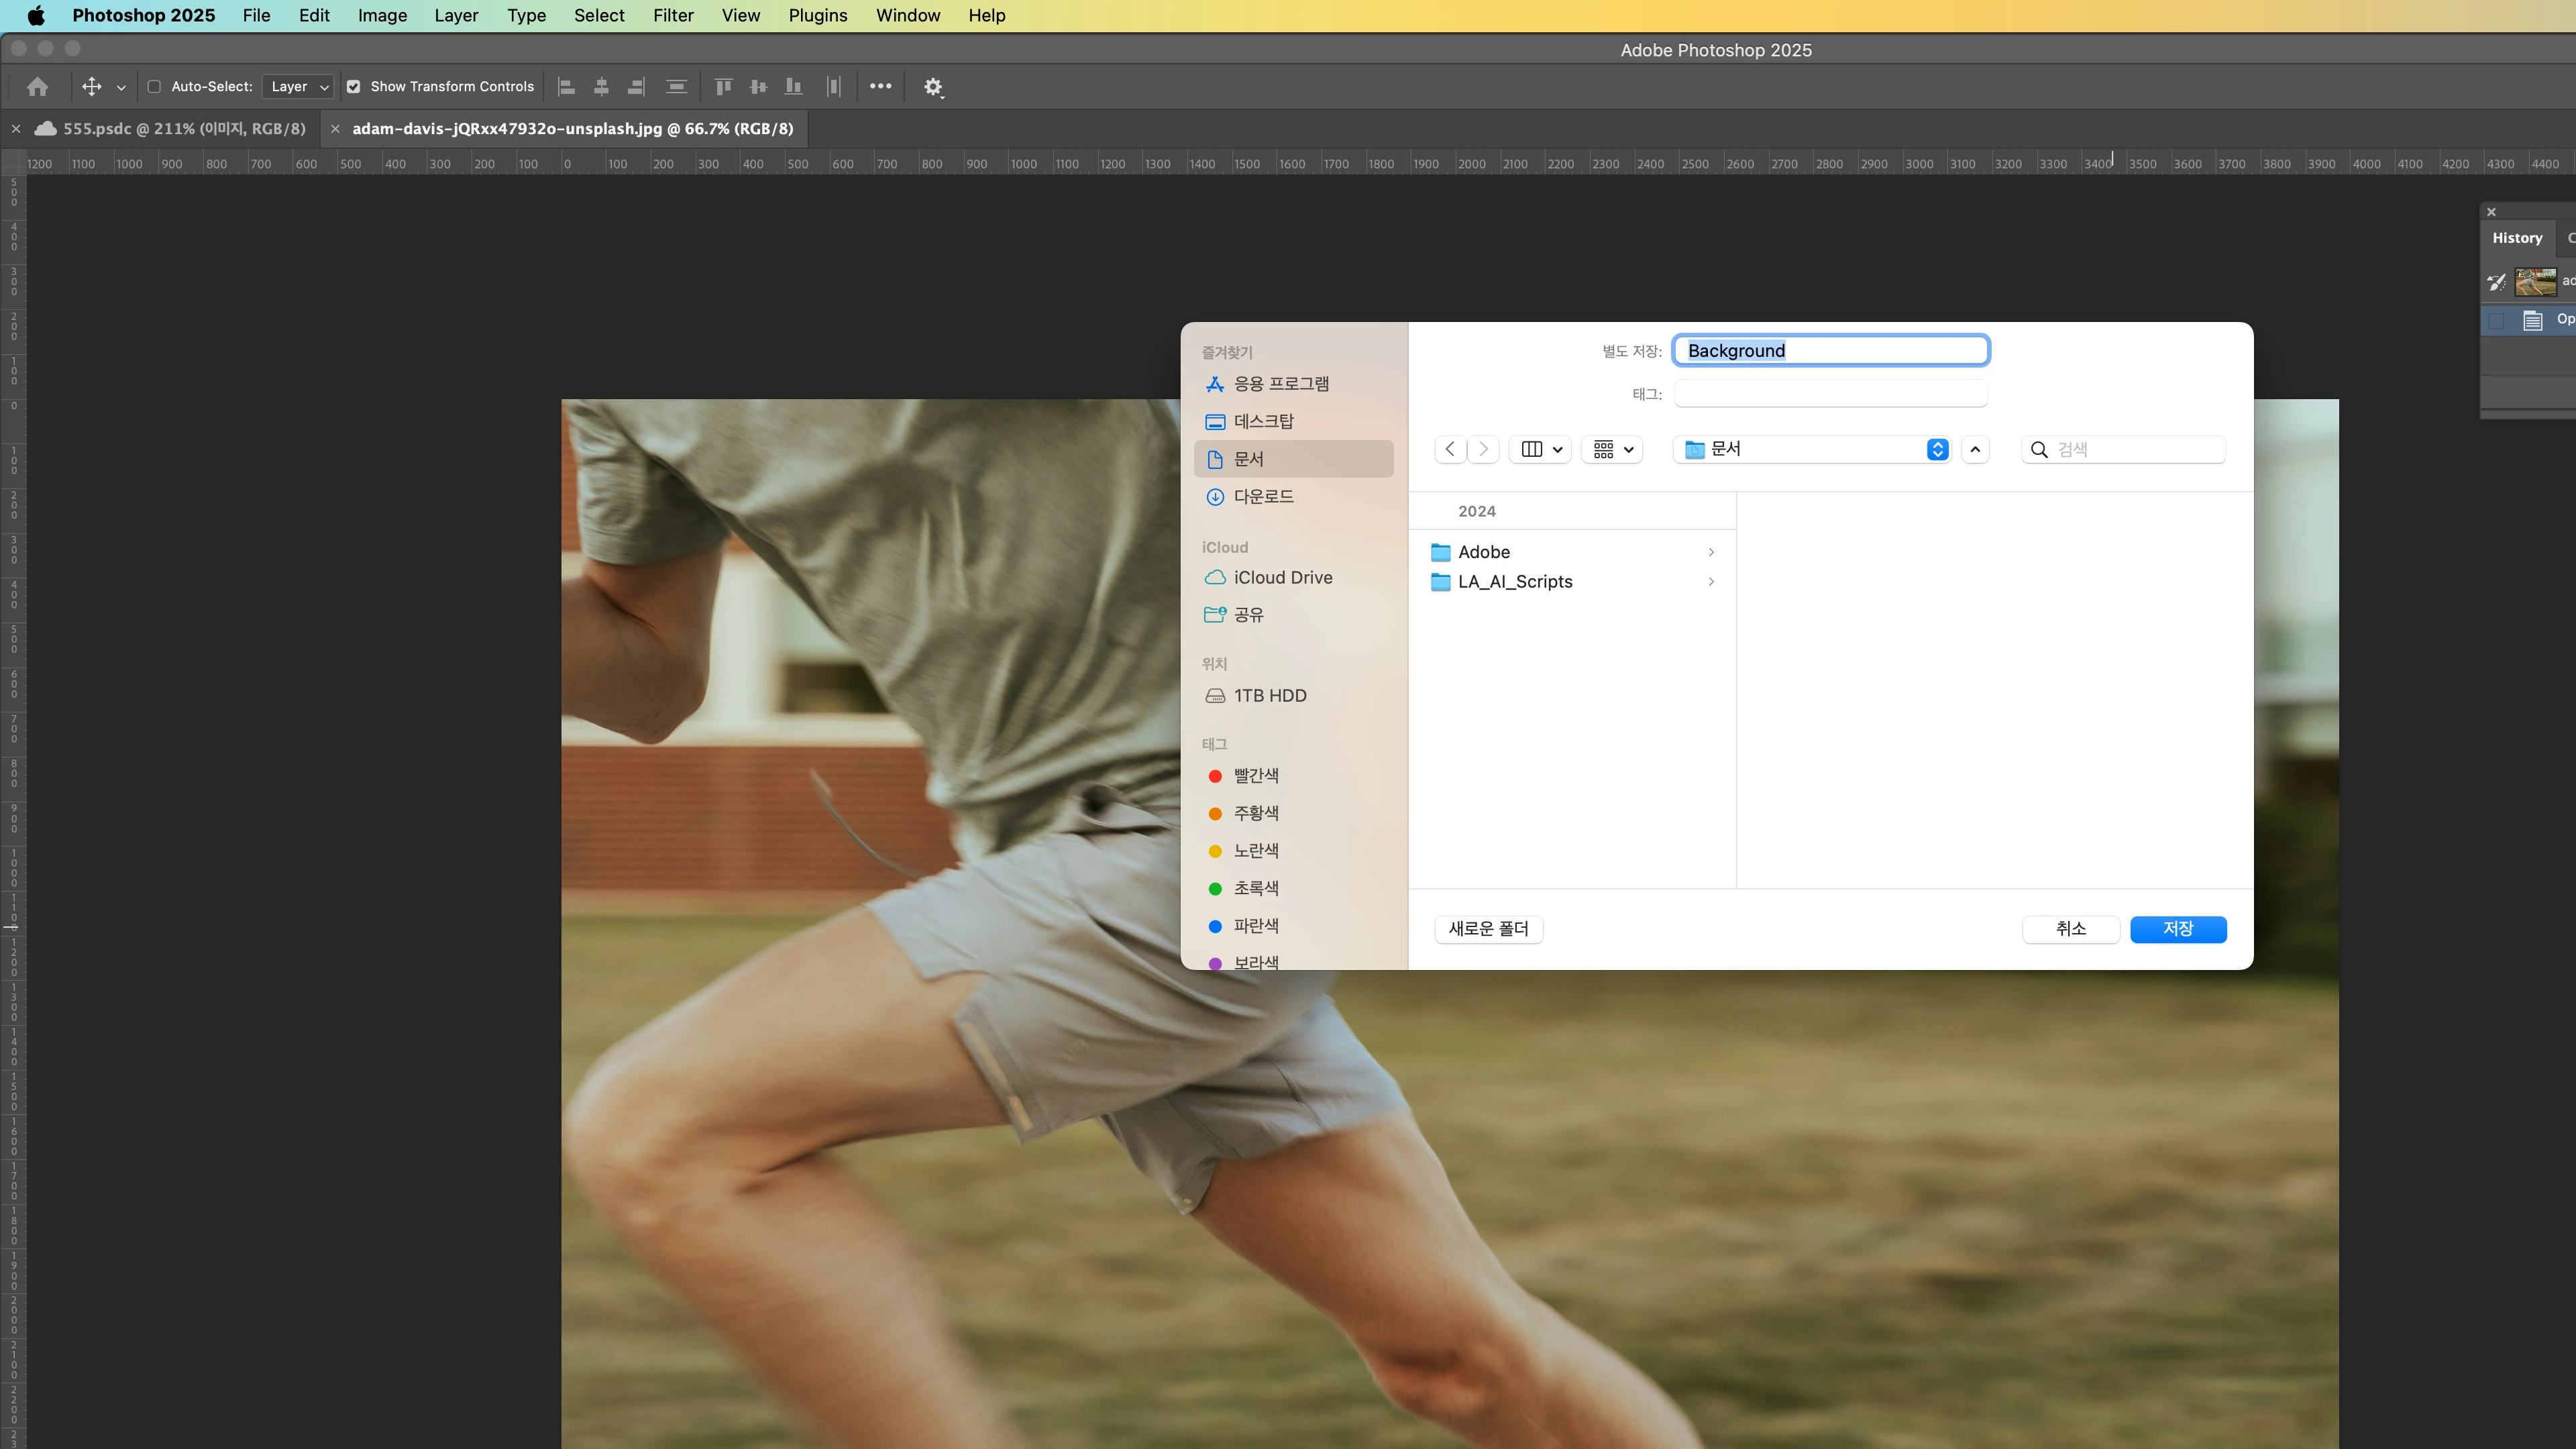The image size is (2576, 1449).
Task: Uncheck Show Transform Controls
Action: click(x=353, y=87)
